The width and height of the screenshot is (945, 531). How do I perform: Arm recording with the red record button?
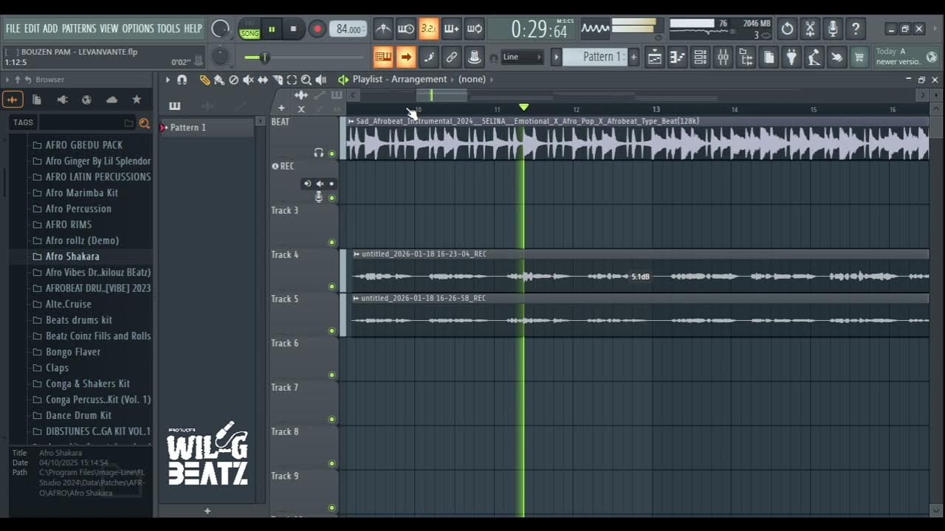317,29
